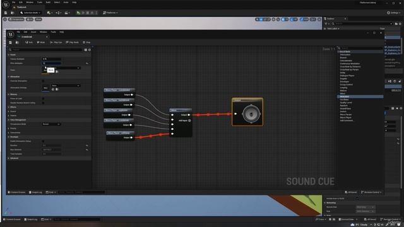Screen dimensions: 404x227
Task: Open the Platforms dropdown in main toolbar
Action: pos(110,13)
